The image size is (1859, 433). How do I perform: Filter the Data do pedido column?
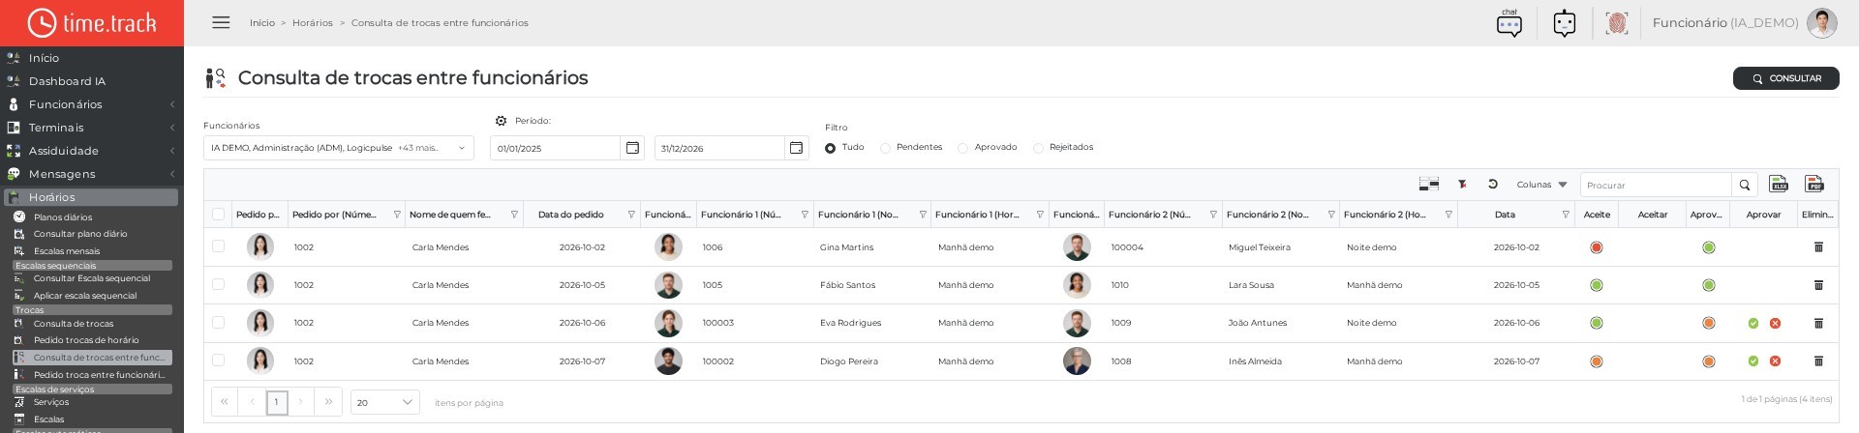(x=631, y=215)
